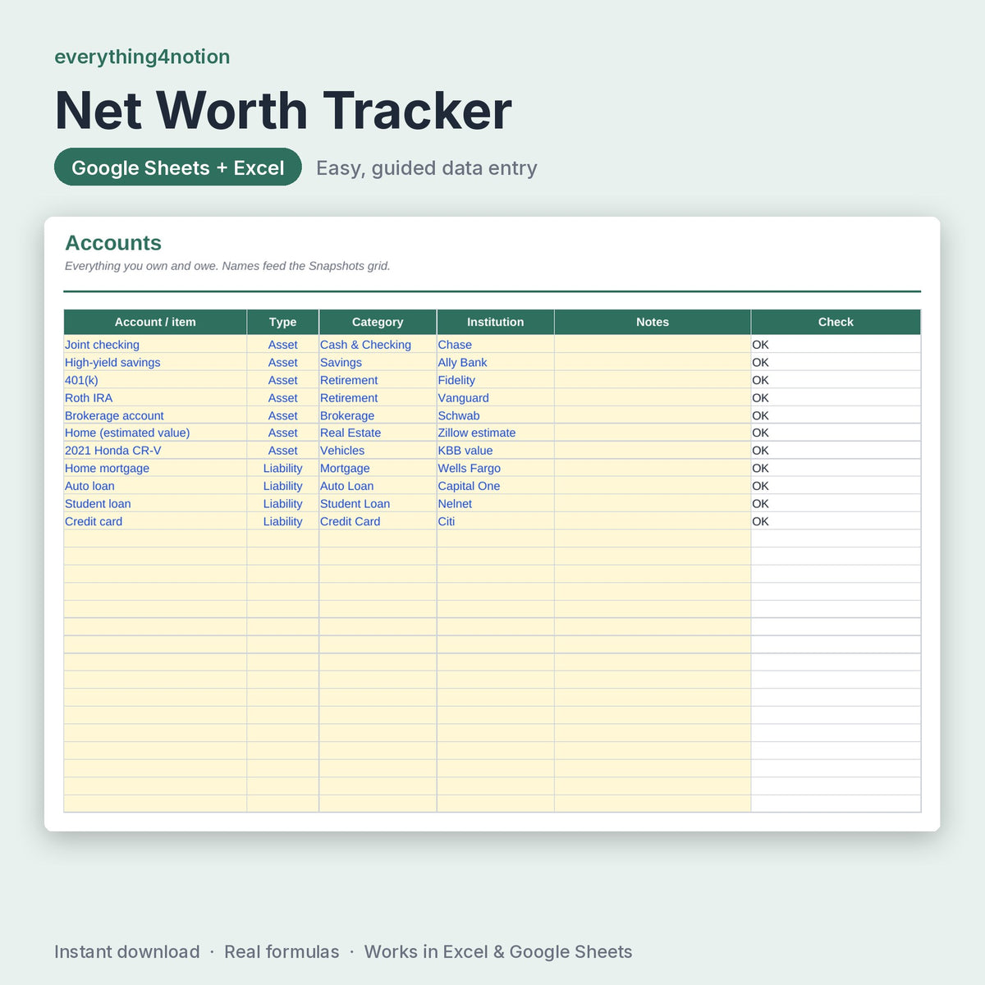The width and height of the screenshot is (985, 985).
Task: Click the 'Student loan' account cell
Action: point(155,503)
